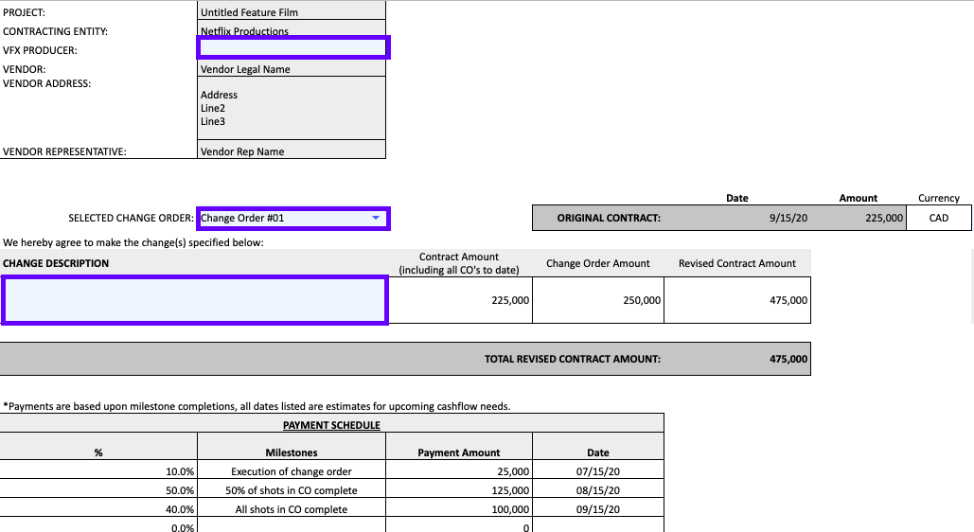Screen dimensions: 974x532
Task: Select the Revised Contract Amount 475,000 cell
Action: pyautogui.click(x=737, y=300)
